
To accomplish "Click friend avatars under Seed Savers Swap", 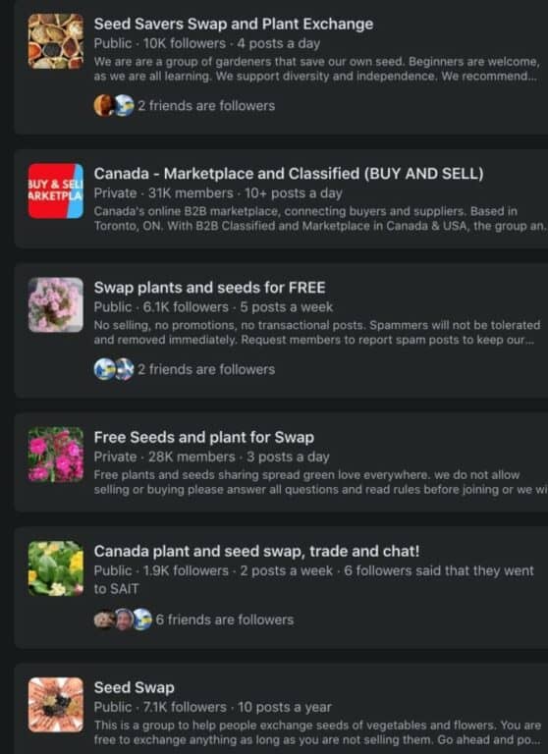I will pyautogui.click(x=114, y=106).
